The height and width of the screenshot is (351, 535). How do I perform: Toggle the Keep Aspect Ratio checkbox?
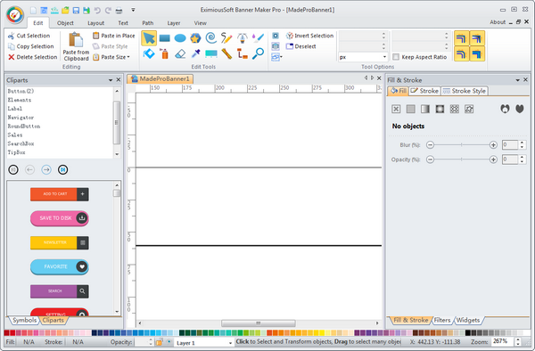tap(396, 57)
